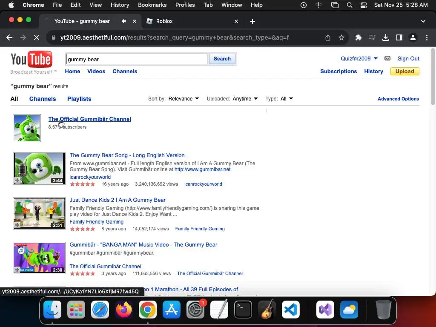Open the Chrome extensions puzzle icon

pyautogui.click(x=358, y=37)
